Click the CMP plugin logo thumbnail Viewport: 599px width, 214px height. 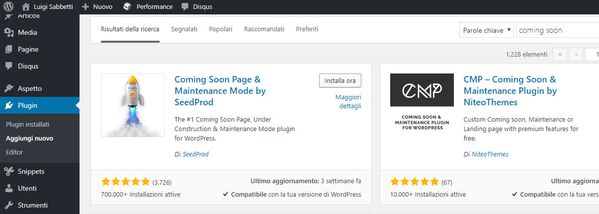click(x=422, y=105)
